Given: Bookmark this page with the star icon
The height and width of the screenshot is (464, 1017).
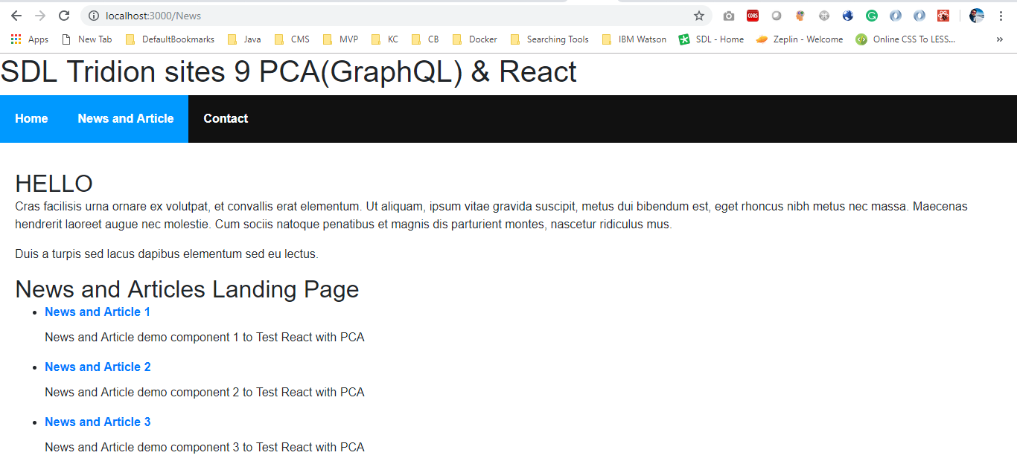Looking at the screenshot, I should coord(698,16).
